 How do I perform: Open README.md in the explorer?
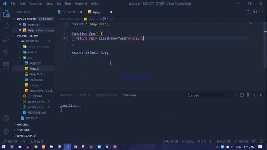pos(37,112)
